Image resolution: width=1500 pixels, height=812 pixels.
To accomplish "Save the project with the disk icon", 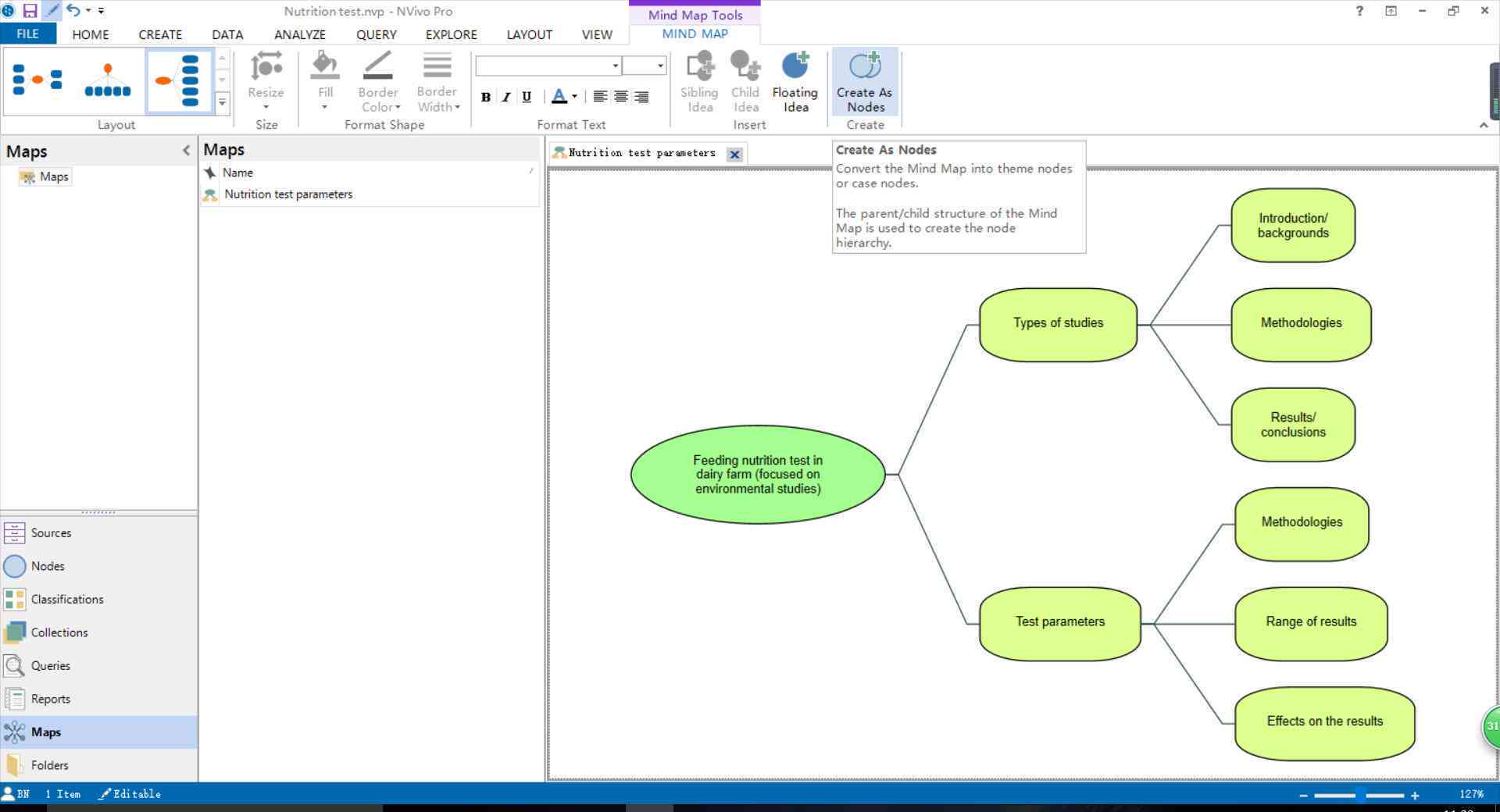I will [30, 11].
